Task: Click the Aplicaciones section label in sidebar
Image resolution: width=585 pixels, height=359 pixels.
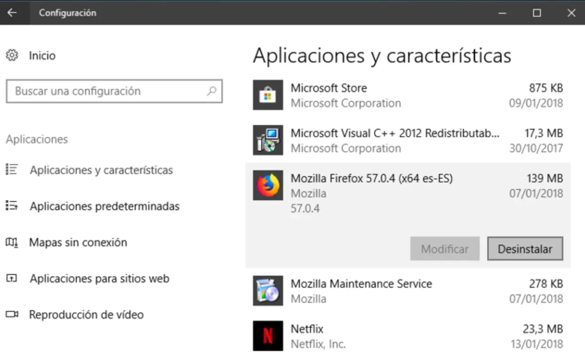Action: pyautogui.click(x=37, y=139)
